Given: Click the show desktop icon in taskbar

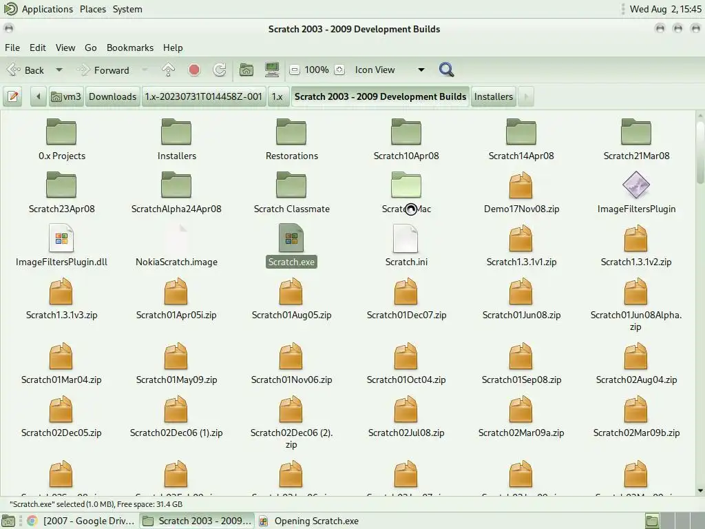Looking at the screenshot, I should pos(8,521).
